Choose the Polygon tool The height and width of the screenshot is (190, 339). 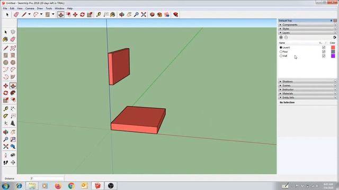point(13,62)
